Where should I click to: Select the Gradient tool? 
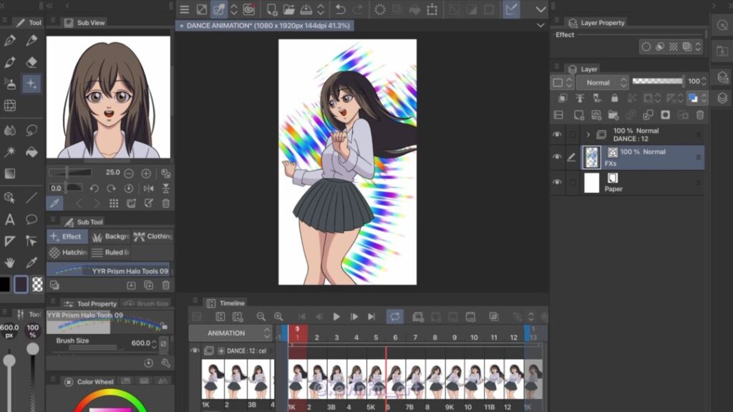click(10, 174)
